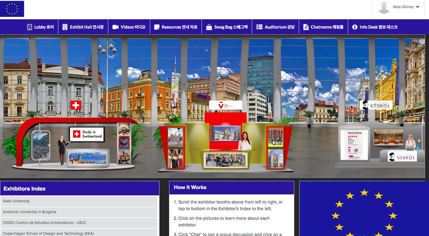Click the Nebrija logo on booth desk

(x=402, y=156)
